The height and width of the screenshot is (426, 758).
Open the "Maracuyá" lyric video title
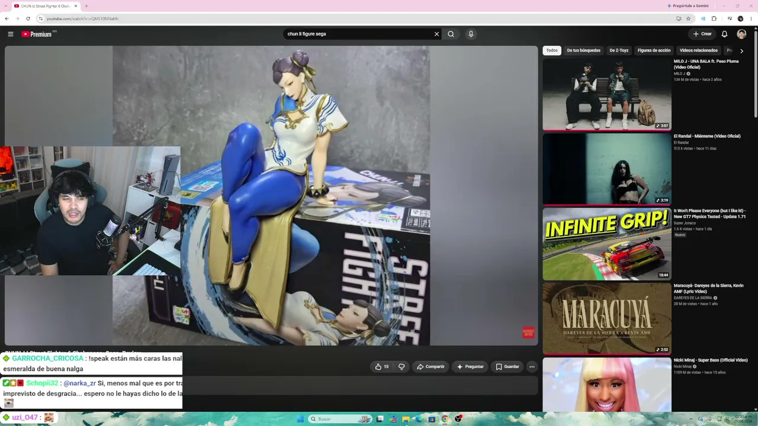coord(708,288)
